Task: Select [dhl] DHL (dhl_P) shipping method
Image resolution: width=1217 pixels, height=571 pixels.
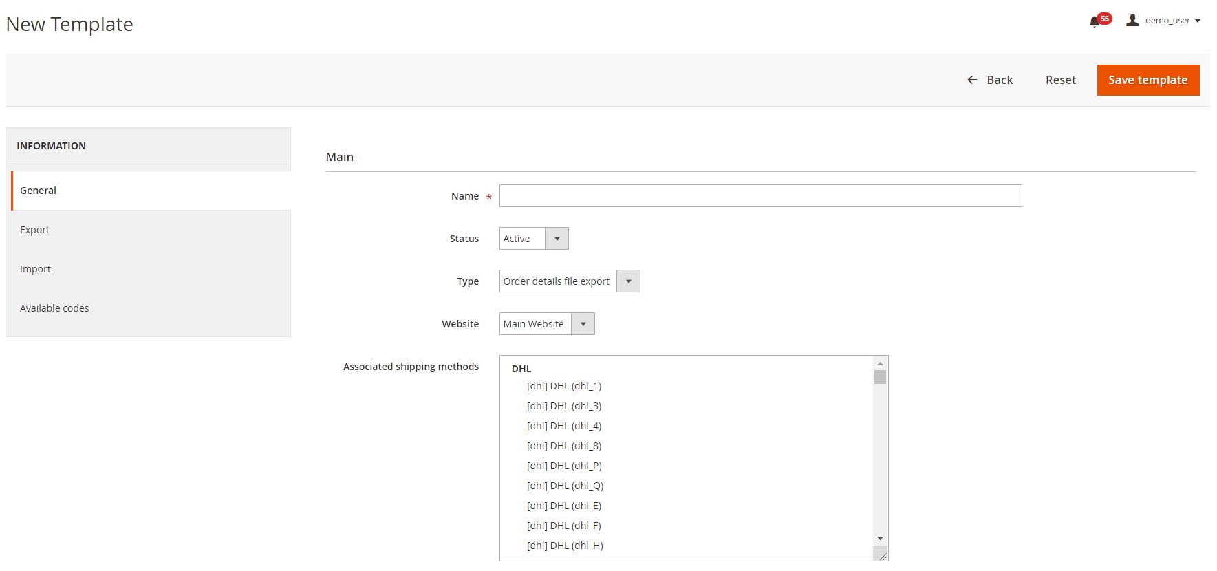Action: (x=564, y=466)
